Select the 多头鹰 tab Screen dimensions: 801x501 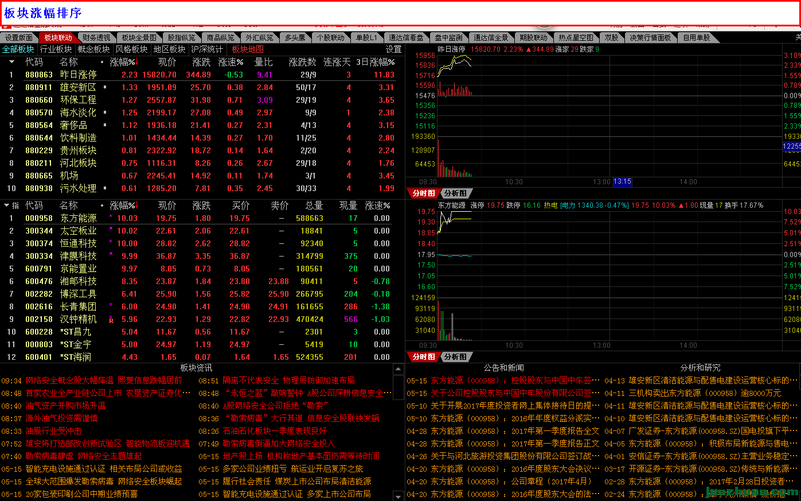(x=295, y=37)
